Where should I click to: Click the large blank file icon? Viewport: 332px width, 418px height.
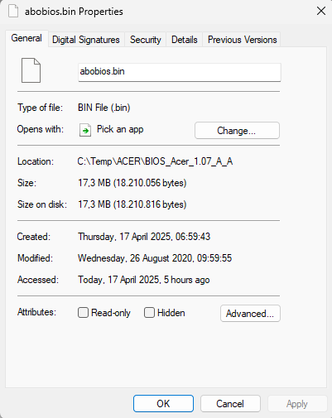[x=31, y=70]
